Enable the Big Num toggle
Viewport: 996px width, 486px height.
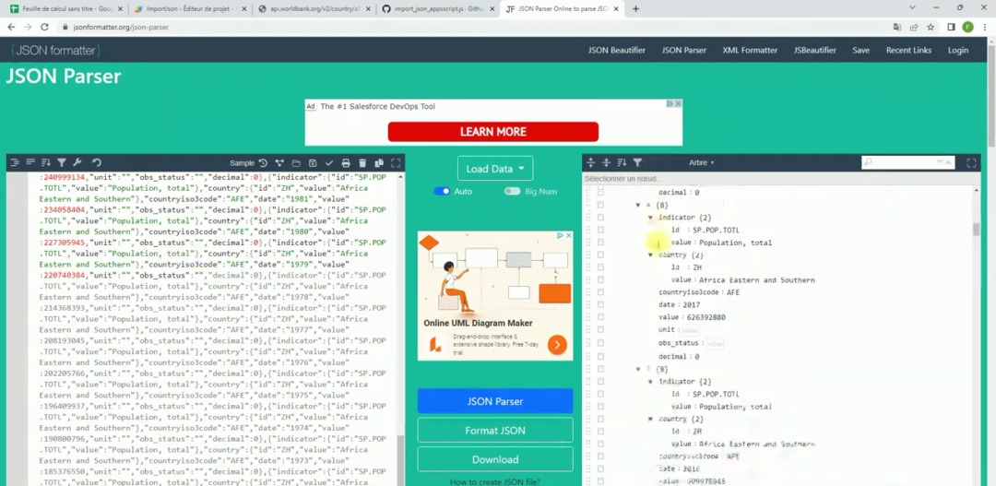(x=511, y=191)
